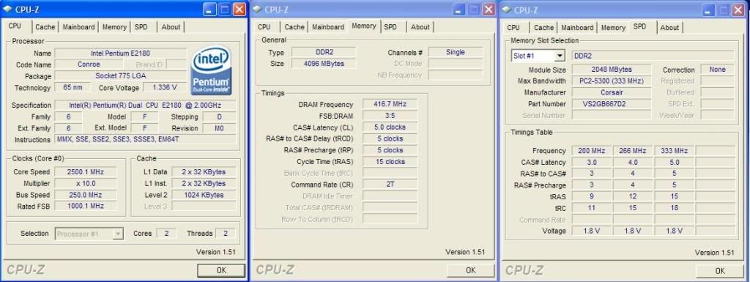Open About tab in middle CPU-Z window
Screen dimensions: 750x282
420,27
